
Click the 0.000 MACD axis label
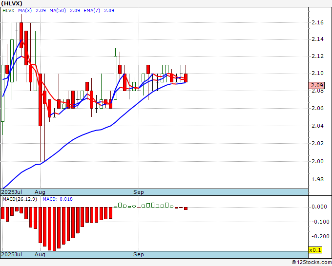(319, 207)
